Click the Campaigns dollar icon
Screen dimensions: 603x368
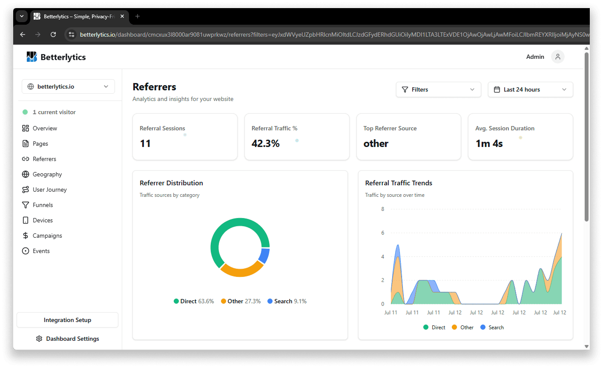pyautogui.click(x=26, y=236)
